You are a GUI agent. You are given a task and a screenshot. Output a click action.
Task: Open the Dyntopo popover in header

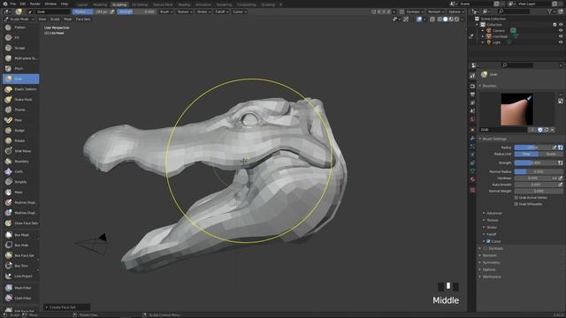click(414, 11)
